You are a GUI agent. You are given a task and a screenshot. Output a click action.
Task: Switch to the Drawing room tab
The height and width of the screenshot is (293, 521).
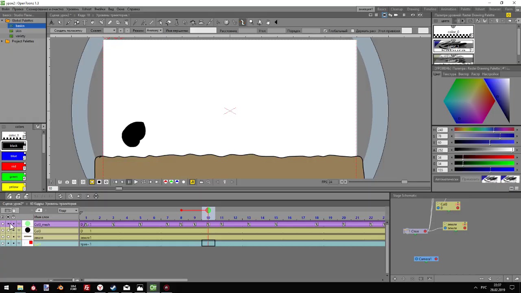coord(413,9)
